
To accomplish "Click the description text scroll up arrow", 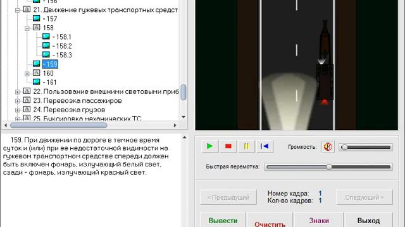I will click(184, 137).
